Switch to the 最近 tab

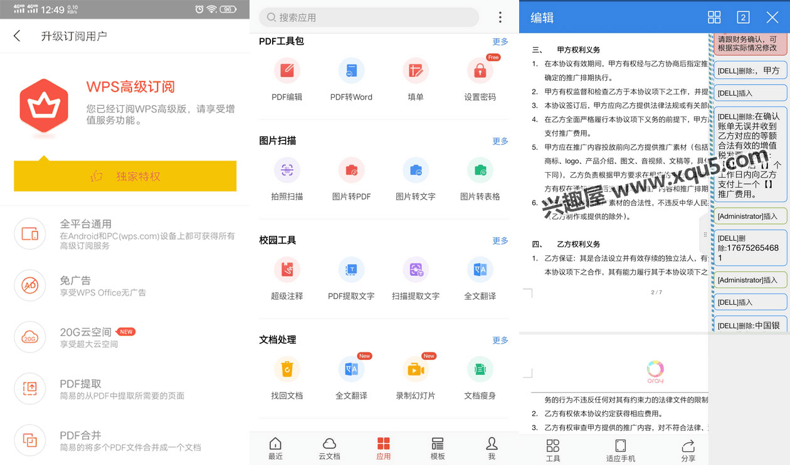coord(275,448)
